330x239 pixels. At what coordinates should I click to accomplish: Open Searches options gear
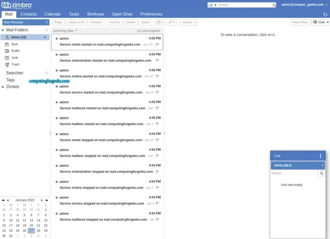point(46,73)
